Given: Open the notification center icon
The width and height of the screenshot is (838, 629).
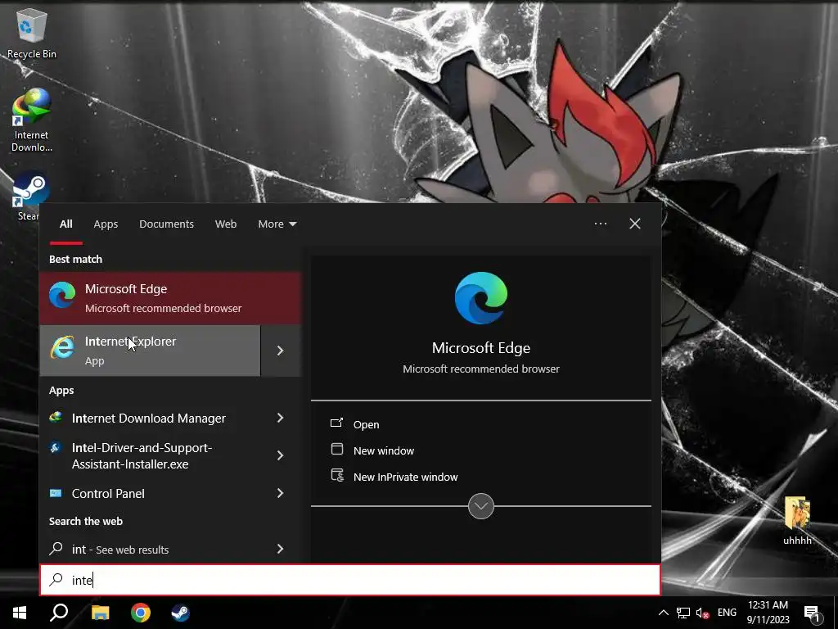Looking at the screenshot, I should point(813,613).
